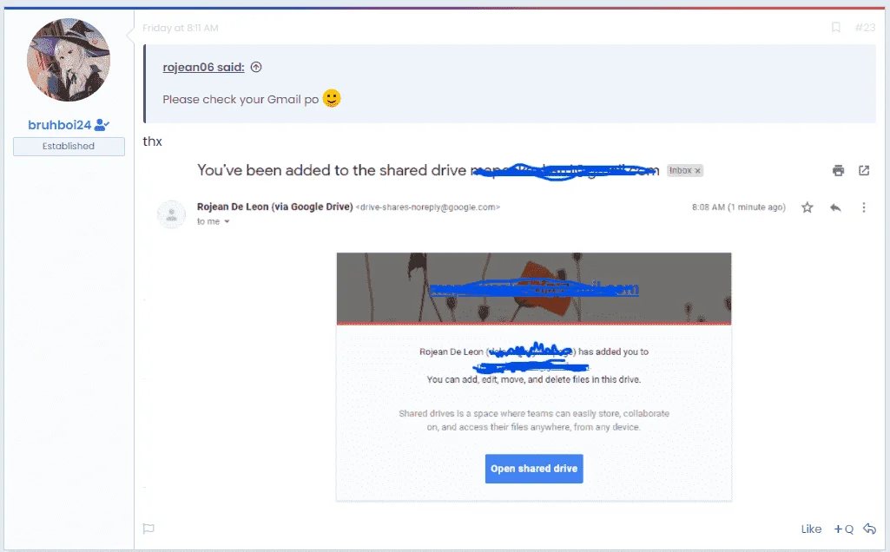The height and width of the screenshot is (552, 890).
Task: Jump to quoted post via the up-arrow icon
Action: pyautogui.click(x=256, y=67)
